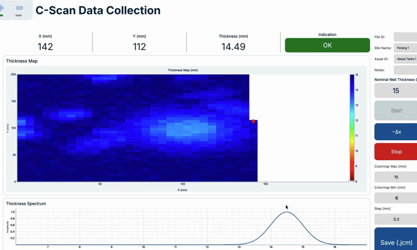Image resolution: width=417 pixels, height=250 pixels.
Task: Click the Thickness value 14.49
Action: tap(233, 47)
